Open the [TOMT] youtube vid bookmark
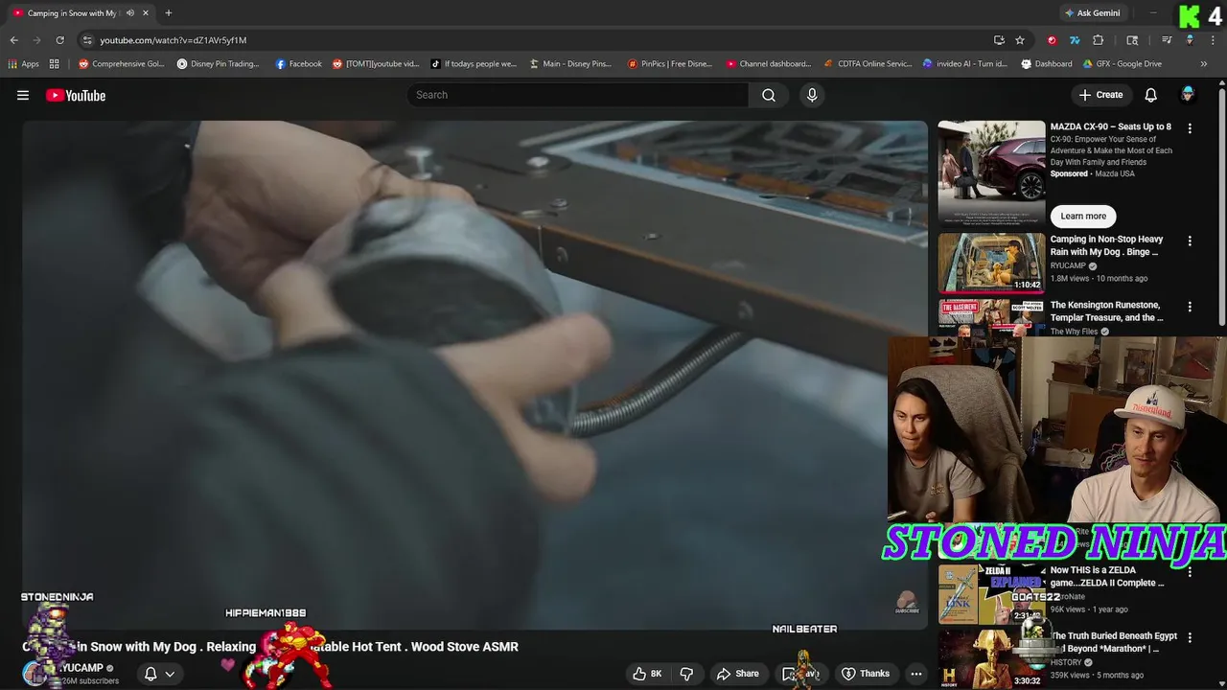Image resolution: width=1227 pixels, height=690 pixels. coord(376,64)
